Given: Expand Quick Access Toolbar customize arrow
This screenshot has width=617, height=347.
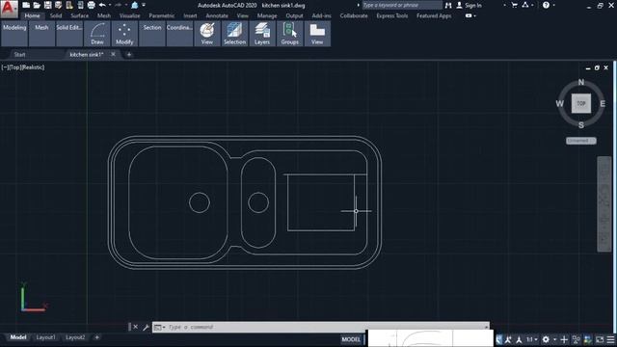Looking at the screenshot, I should pyautogui.click(x=144, y=5).
